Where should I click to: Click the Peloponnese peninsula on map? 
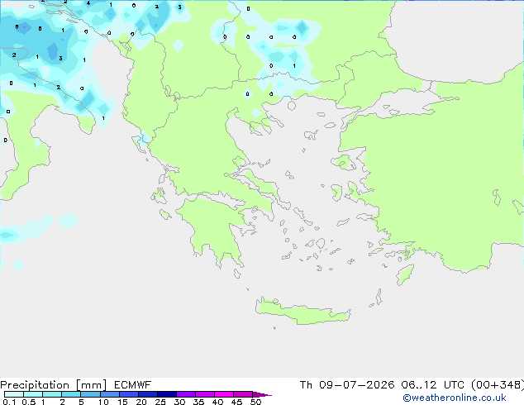click(x=216, y=229)
